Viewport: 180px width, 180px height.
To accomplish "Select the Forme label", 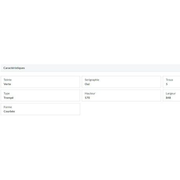I will 8,107.
